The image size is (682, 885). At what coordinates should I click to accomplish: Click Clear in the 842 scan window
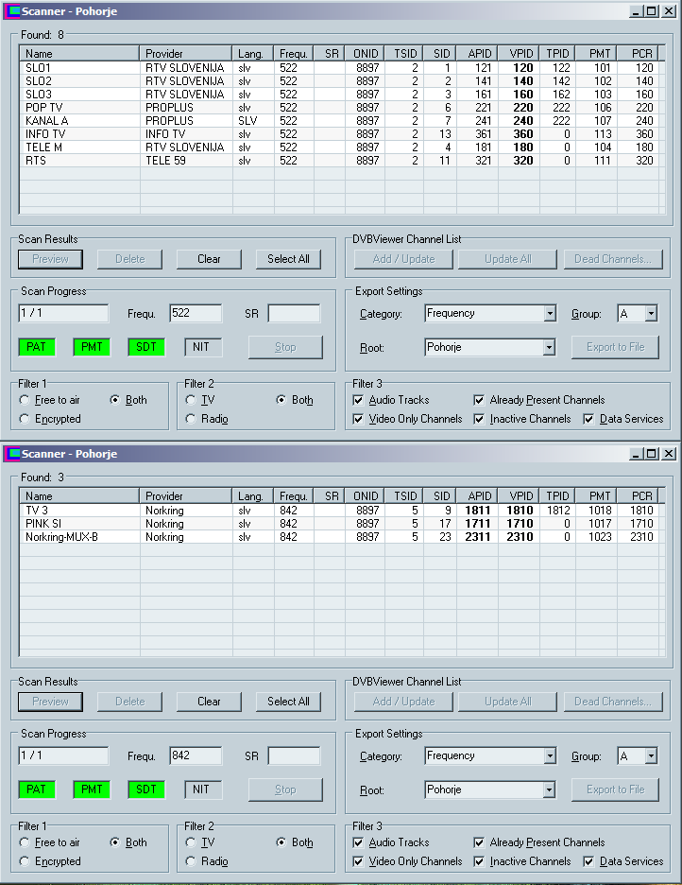pos(209,702)
